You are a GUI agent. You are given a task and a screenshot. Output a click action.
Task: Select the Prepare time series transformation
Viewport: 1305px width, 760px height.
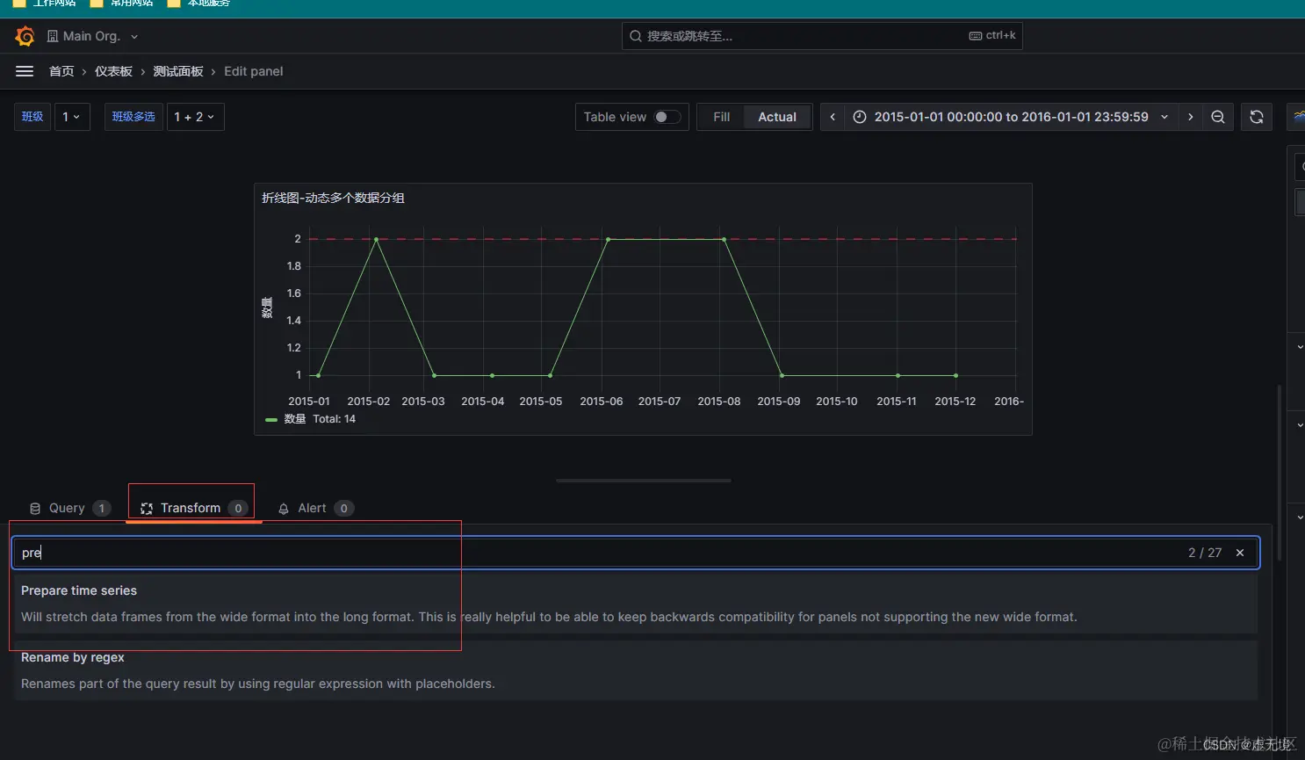(x=636, y=604)
